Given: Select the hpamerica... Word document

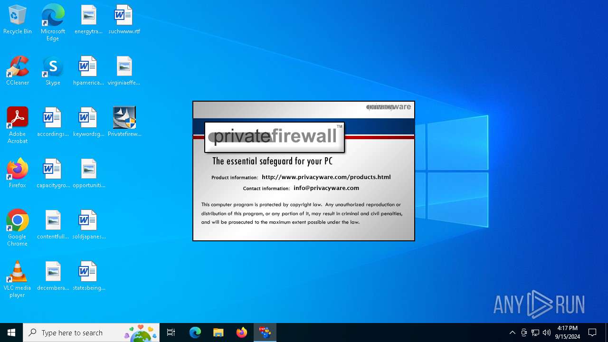Looking at the screenshot, I should pos(88,71).
